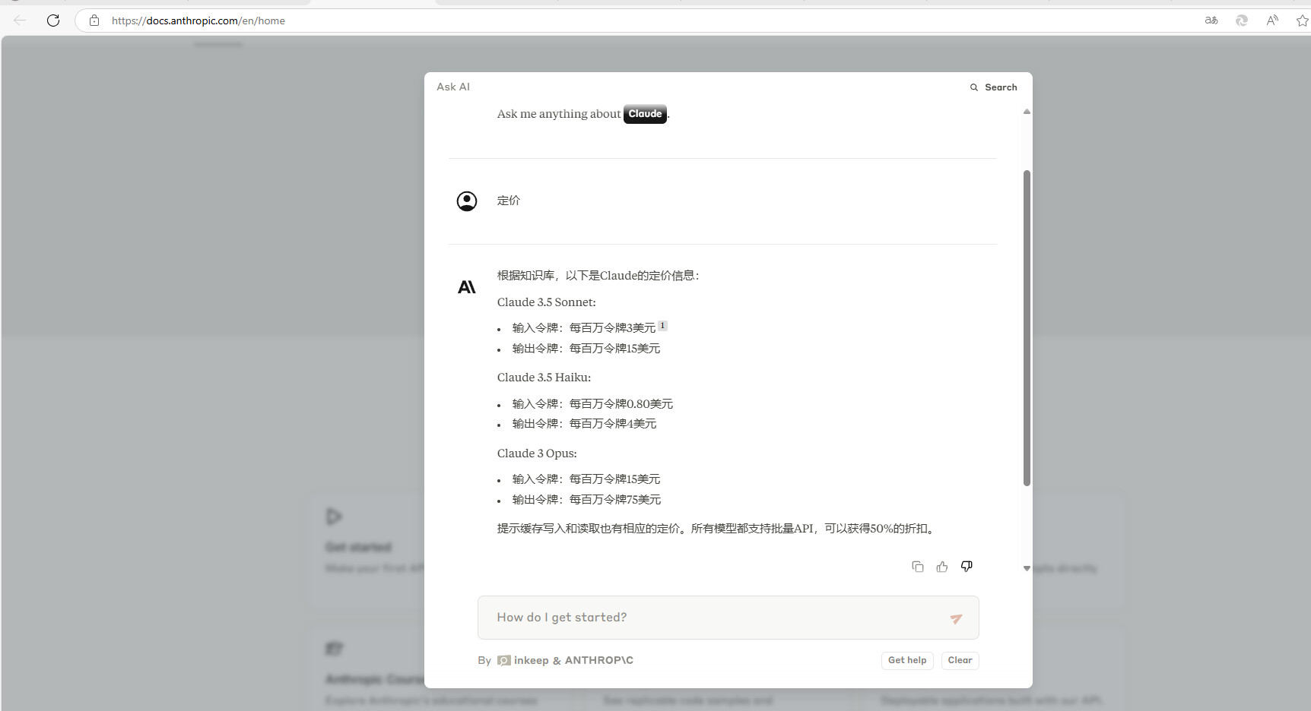Refresh the docs.anthropic.com page
The height and width of the screenshot is (711, 1311).
tap(53, 21)
